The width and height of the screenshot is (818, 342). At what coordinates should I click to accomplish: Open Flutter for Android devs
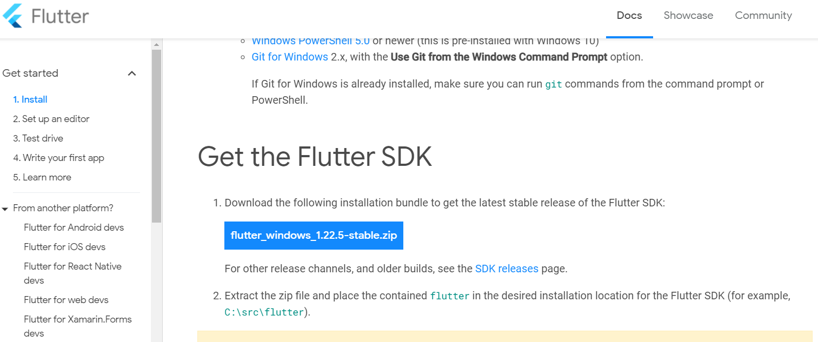tap(74, 227)
